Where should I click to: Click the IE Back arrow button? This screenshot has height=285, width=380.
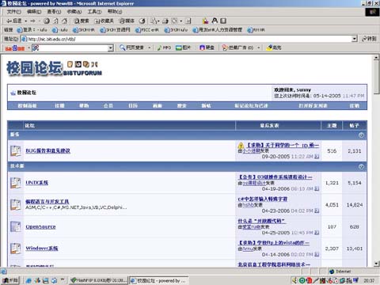coord(14,21)
